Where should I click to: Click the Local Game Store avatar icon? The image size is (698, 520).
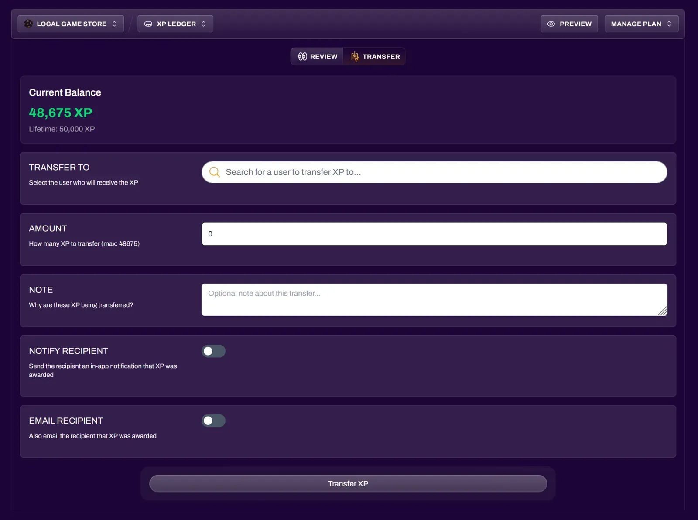(x=28, y=24)
